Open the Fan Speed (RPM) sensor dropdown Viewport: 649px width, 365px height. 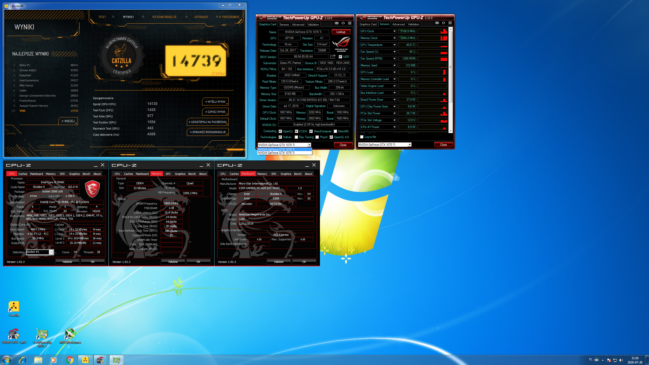click(394, 59)
